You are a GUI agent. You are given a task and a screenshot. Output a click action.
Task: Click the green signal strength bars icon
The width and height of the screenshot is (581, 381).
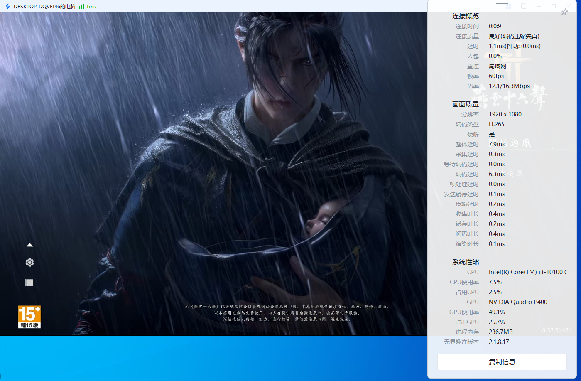tap(81, 6)
